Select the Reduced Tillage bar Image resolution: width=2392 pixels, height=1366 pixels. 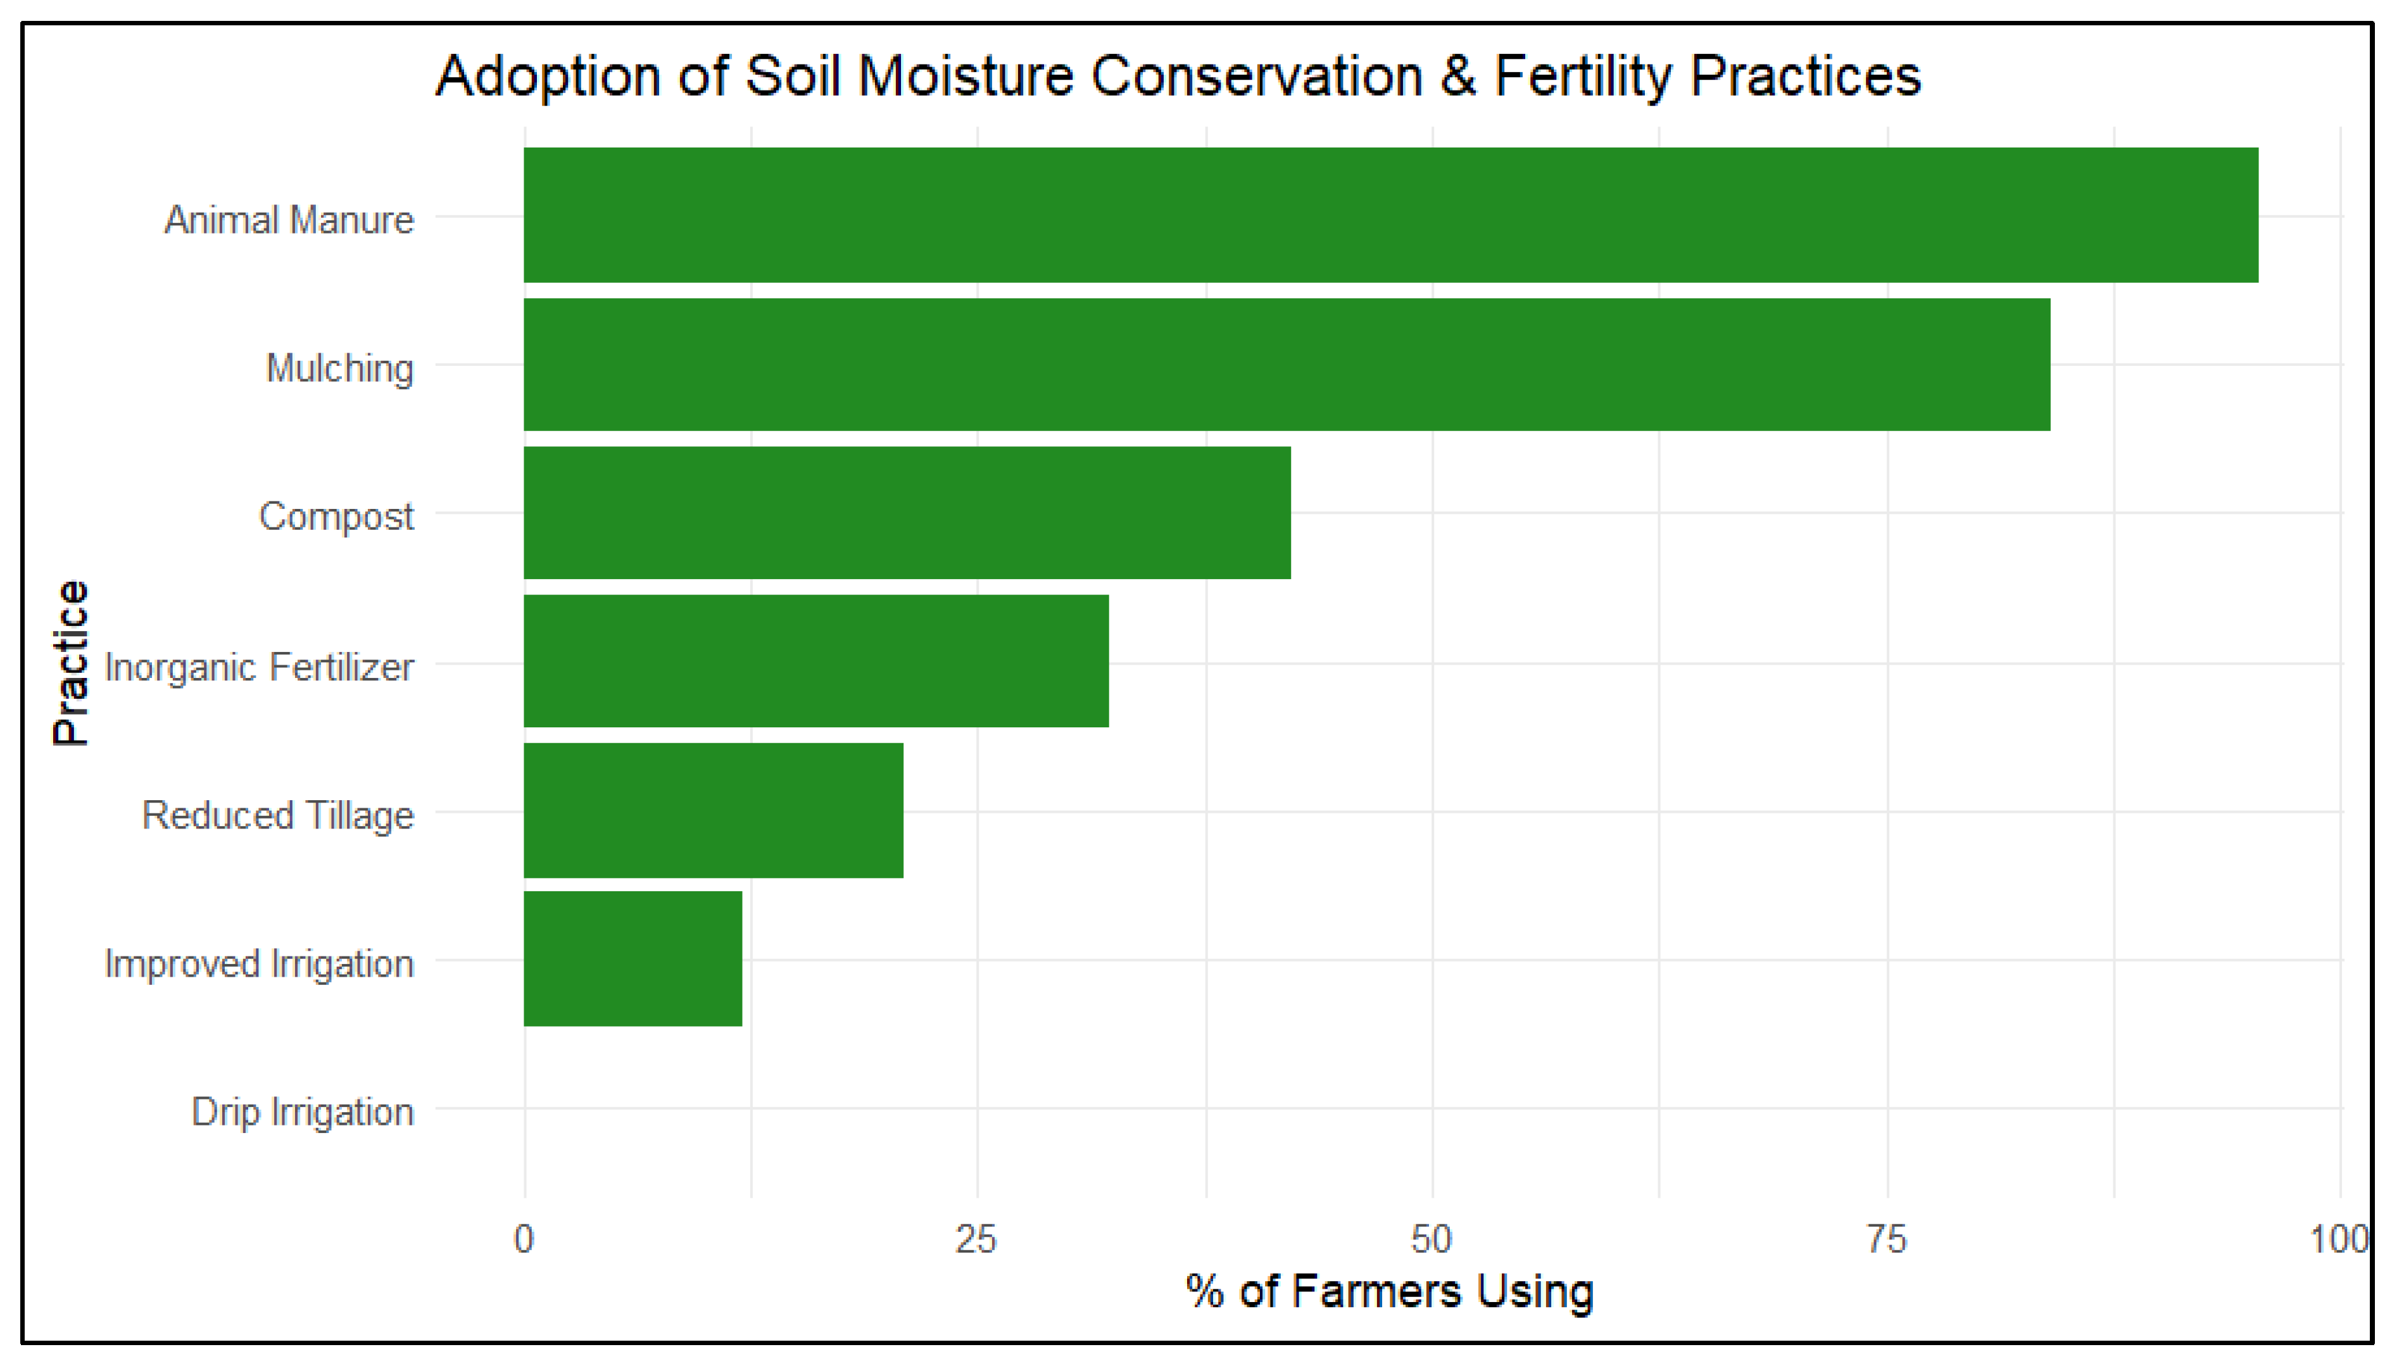713,810
